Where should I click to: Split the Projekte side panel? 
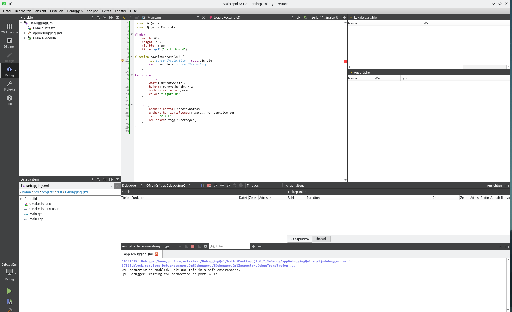(111, 17)
